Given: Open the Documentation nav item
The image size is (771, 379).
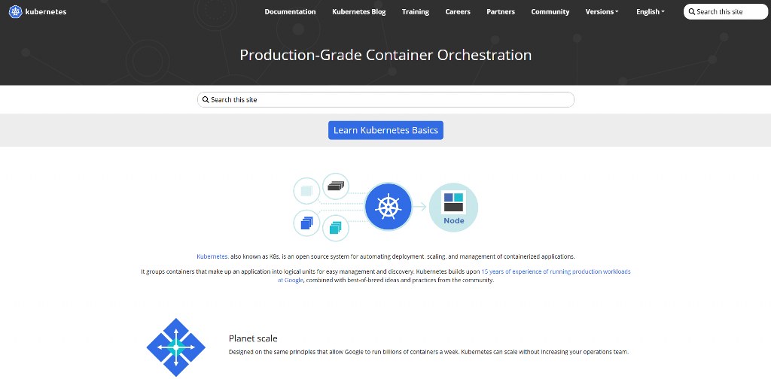Looking at the screenshot, I should [290, 12].
